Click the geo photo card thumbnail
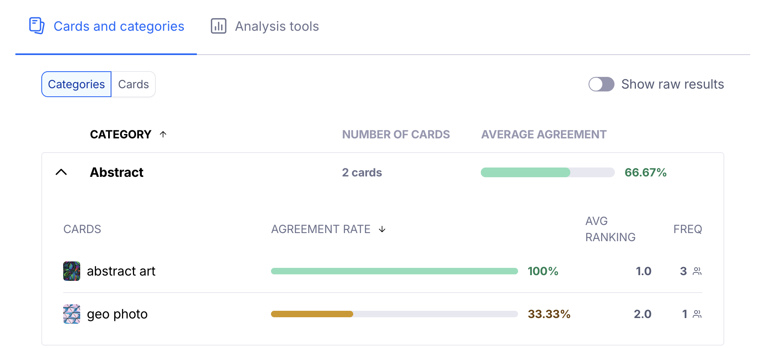Image resolution: width=768 pixels, height=348 pixels. point(72,314)
